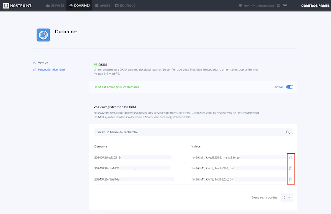Open the shopping cart icon
Viewport: 331px width, 214px height.
click(x=285, y=5)
